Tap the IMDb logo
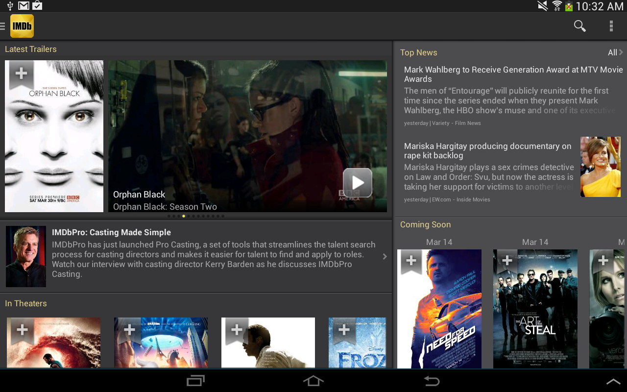 [x=22, y=26]
